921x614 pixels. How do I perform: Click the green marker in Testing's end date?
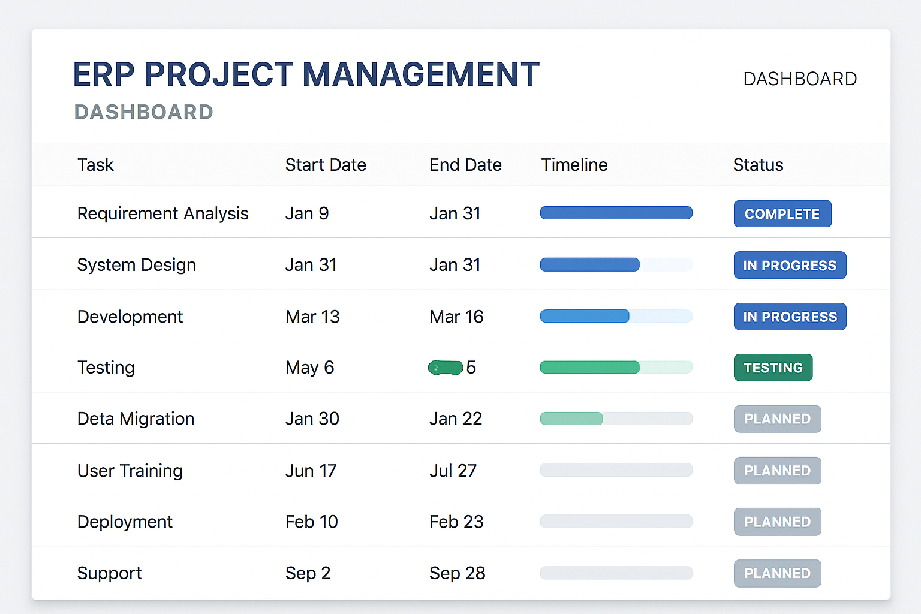click(446, 368)
